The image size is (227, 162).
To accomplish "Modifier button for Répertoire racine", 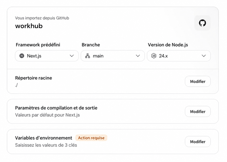I will [x=198, y=81].
